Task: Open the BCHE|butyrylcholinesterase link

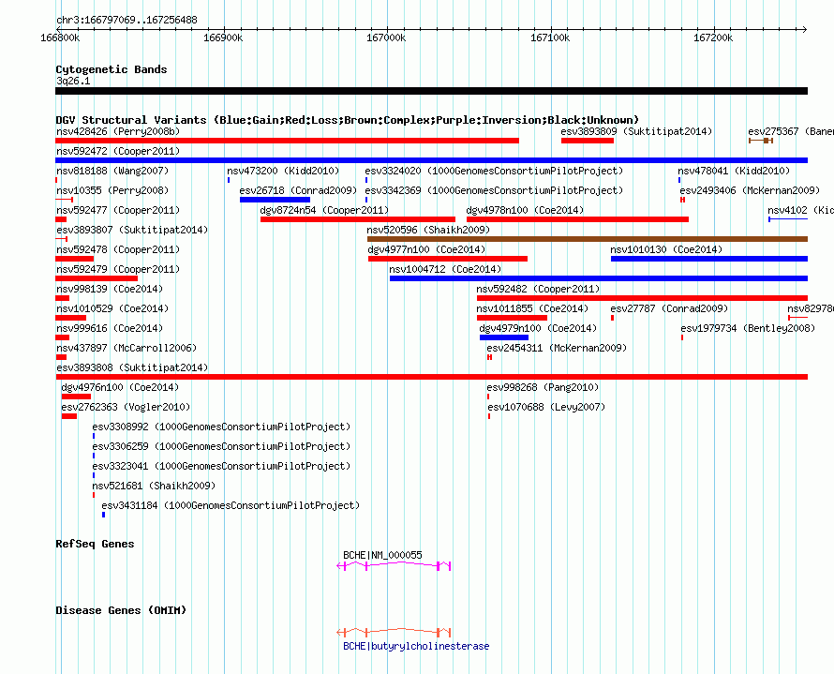Action: 416,646
